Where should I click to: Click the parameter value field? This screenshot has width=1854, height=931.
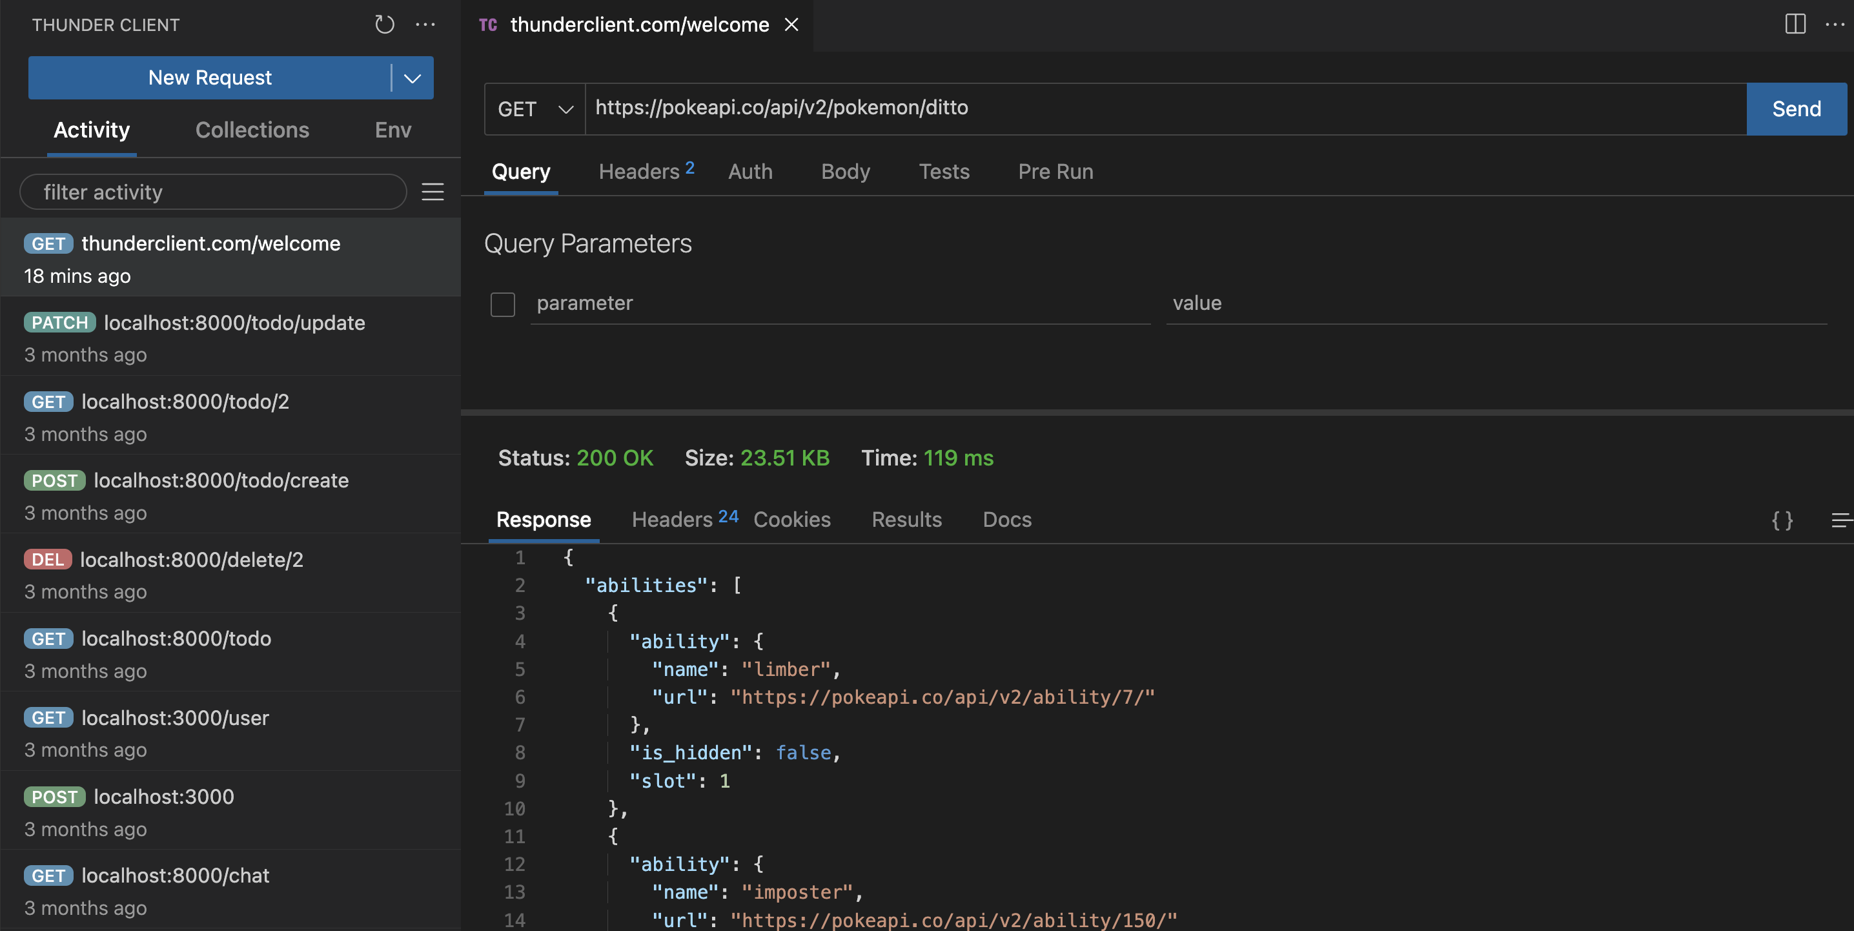pyautogui.click(x=1496, y=304)
